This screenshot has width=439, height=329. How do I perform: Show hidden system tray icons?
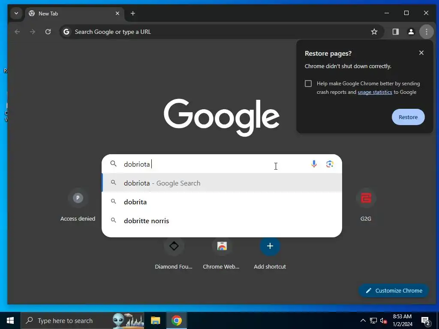point(363,320)
